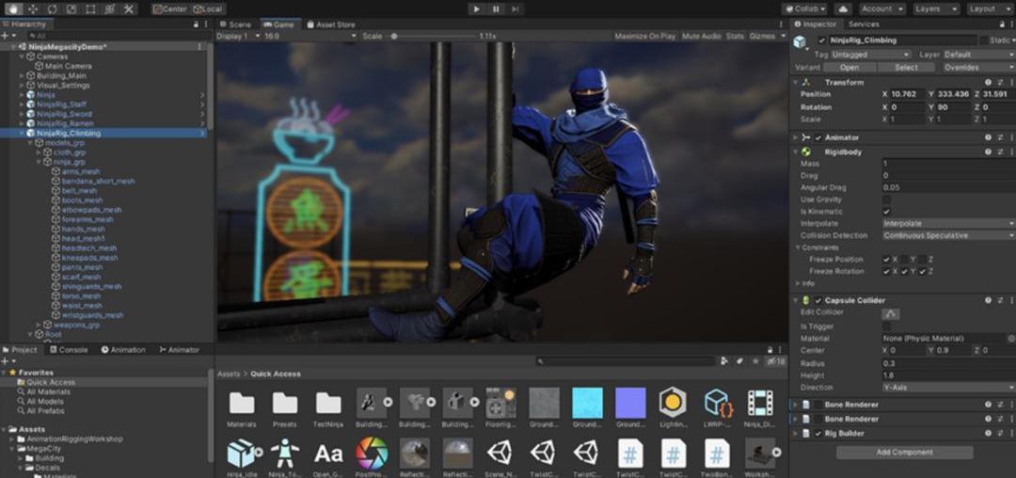Image resolution: width=1016 pixels, height=478 pixels.
Task: Select the Rotate tool in toolbar
Action: (51, 8)
